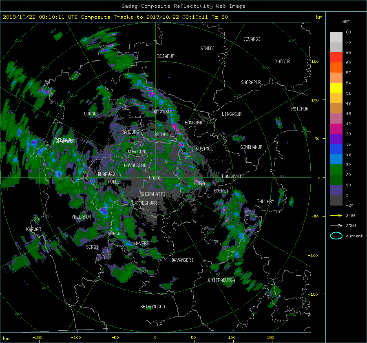Click the RAICHUR city label

tap(300, 109)
